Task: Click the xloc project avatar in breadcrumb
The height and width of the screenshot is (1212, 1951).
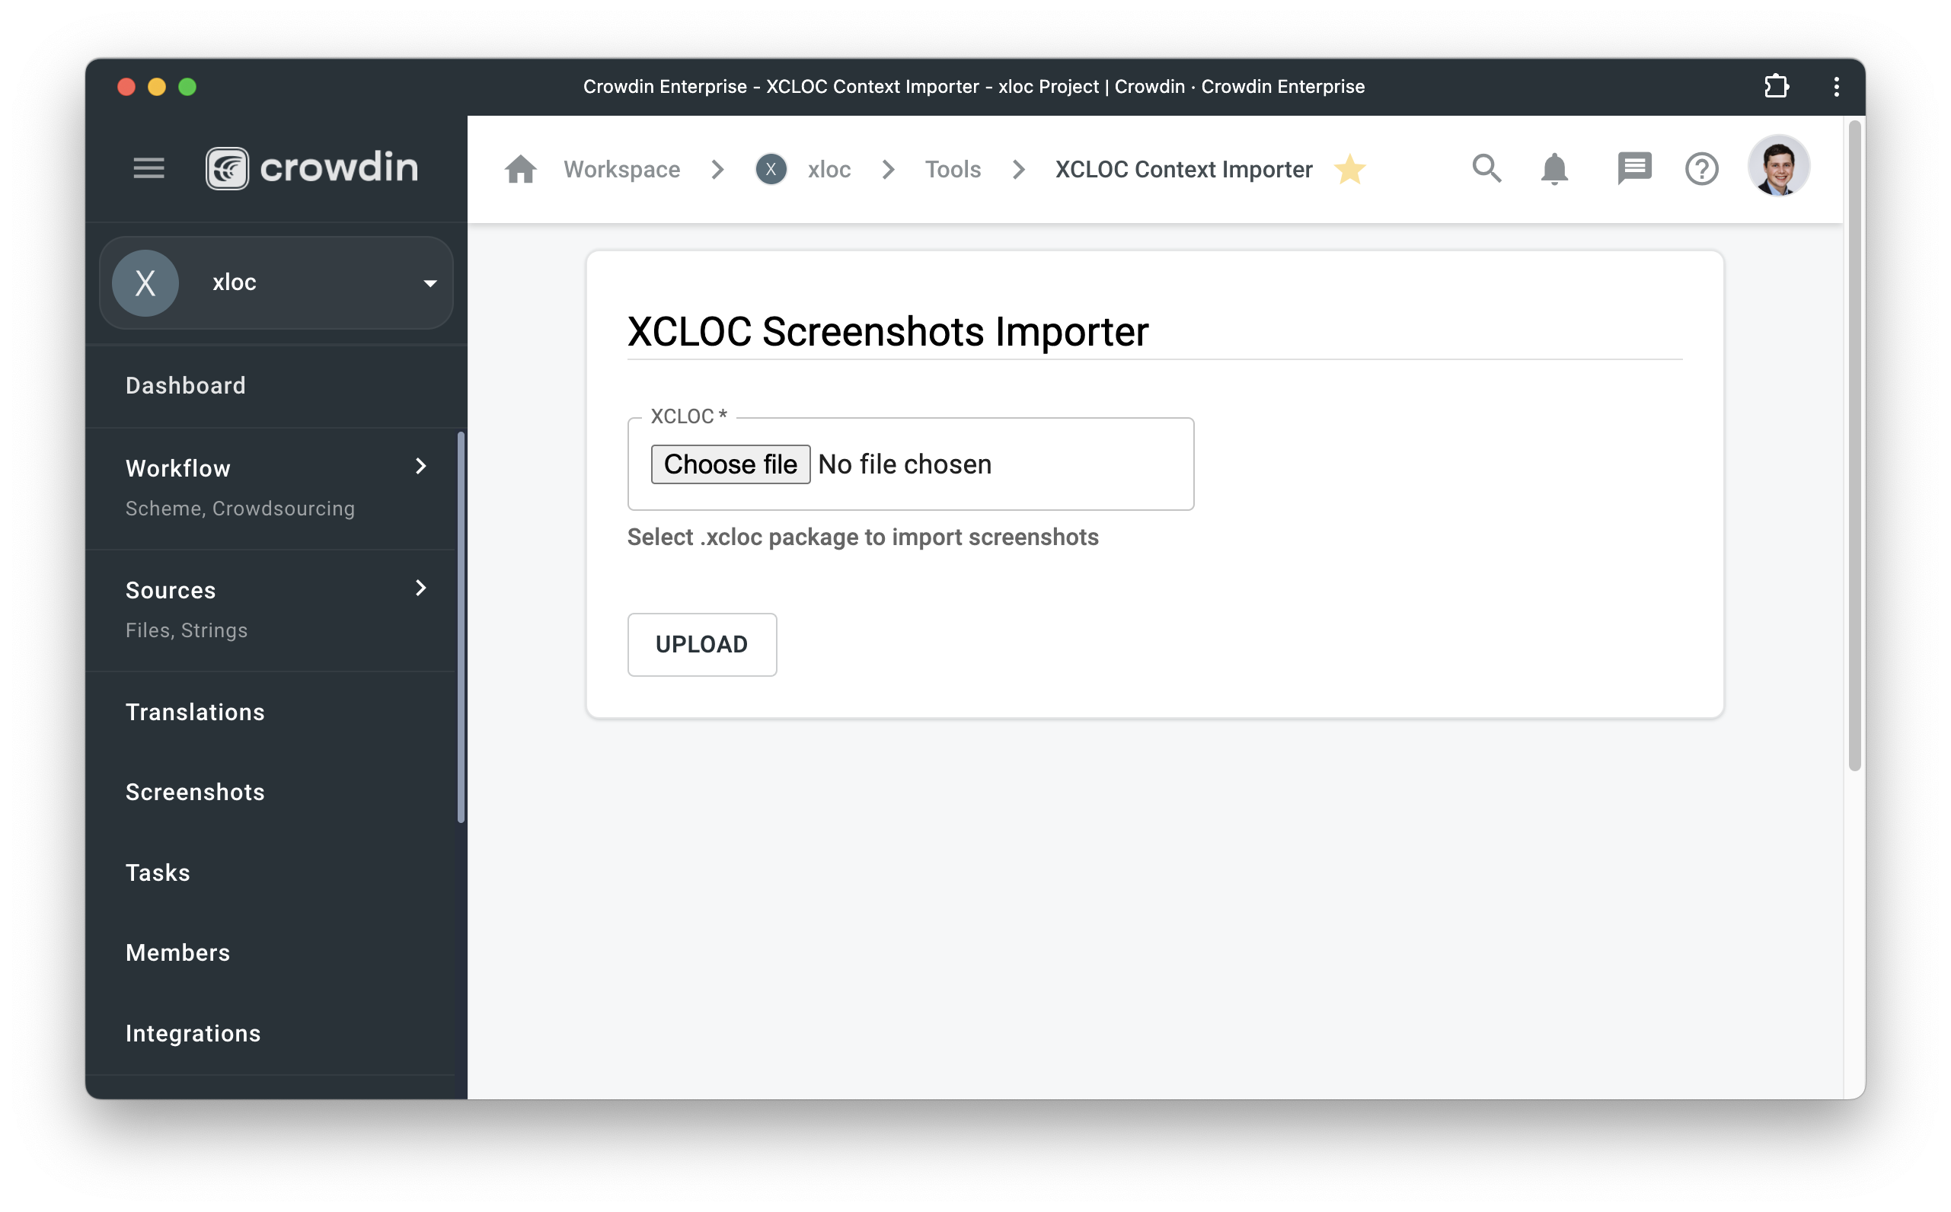Action: 771,169
